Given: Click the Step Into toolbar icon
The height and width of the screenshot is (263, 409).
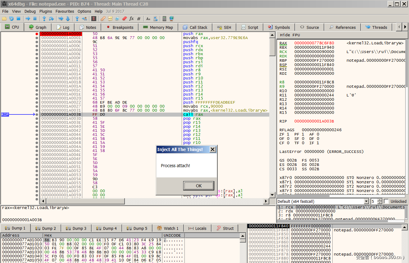Looking at the screenshot, I should (x=44, y=19).
